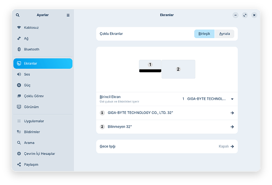The height and width of the screenshot is (185, 272).
Task: Switch to Ses sound settings
Action: (43, 74)
